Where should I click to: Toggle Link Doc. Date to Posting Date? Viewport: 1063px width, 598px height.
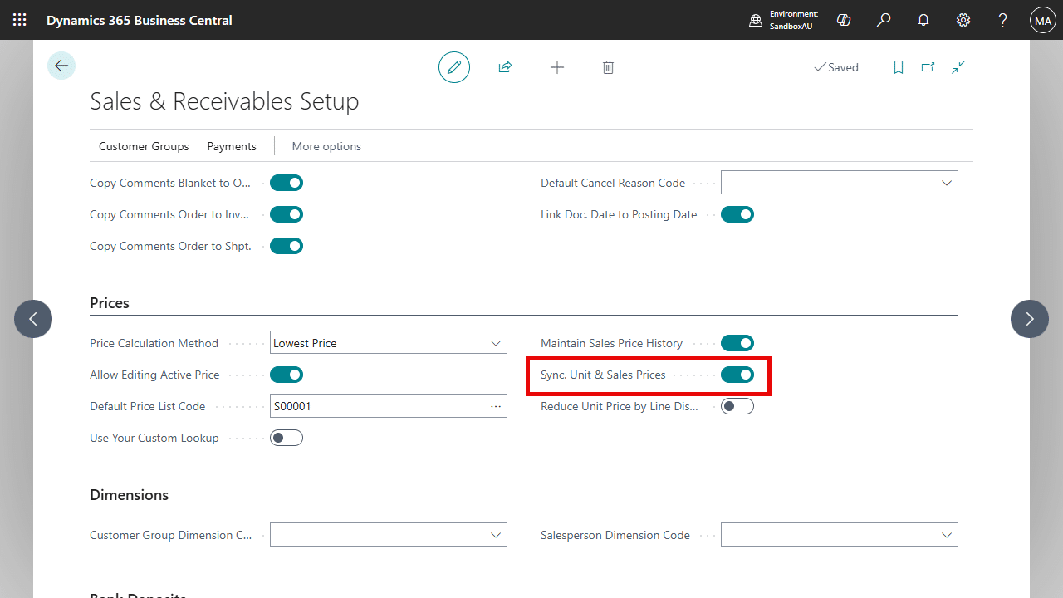pyautogui.click(x=737, y=214)
